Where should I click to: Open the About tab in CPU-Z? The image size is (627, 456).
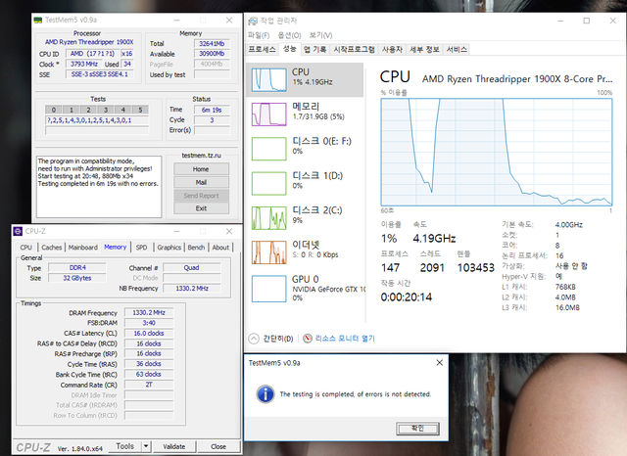coord(220,248)
